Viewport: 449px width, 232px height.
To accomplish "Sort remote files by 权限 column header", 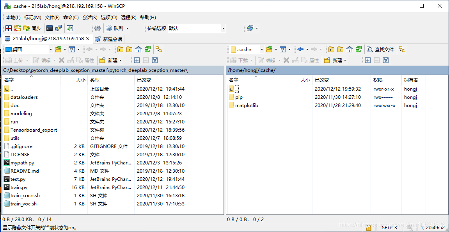I will click(386, 80).
